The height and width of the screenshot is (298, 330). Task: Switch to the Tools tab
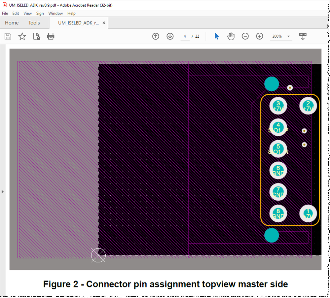coord(34,23)
